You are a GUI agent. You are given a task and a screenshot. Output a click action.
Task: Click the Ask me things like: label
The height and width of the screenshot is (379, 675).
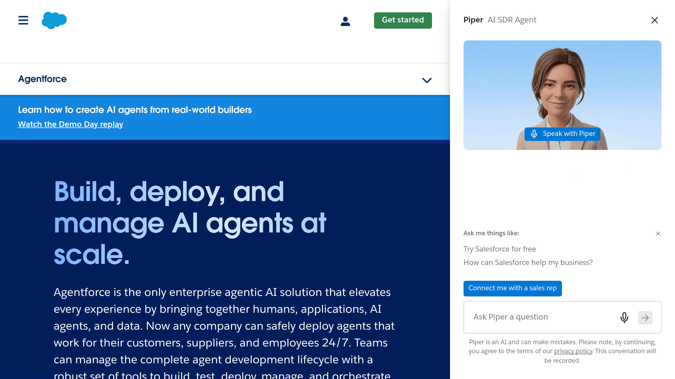pyautogui.click(x=491, y=233)
